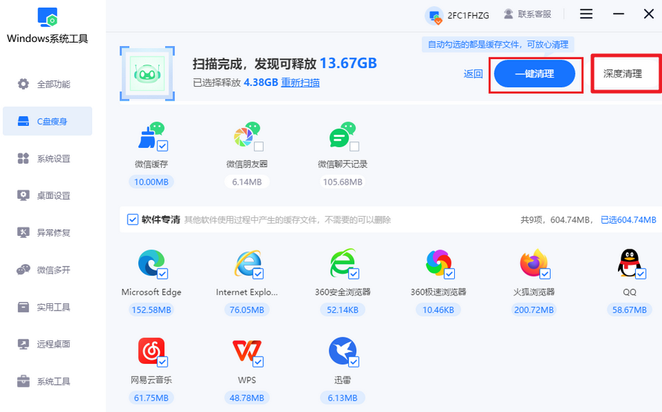Click the 重新扫描 rescan link
The height and width of the screenshot is (412, 662).
(301, 83)
